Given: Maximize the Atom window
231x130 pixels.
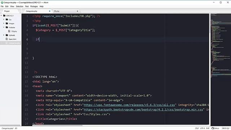Looking at the screenshot, I should pos(221,3).
